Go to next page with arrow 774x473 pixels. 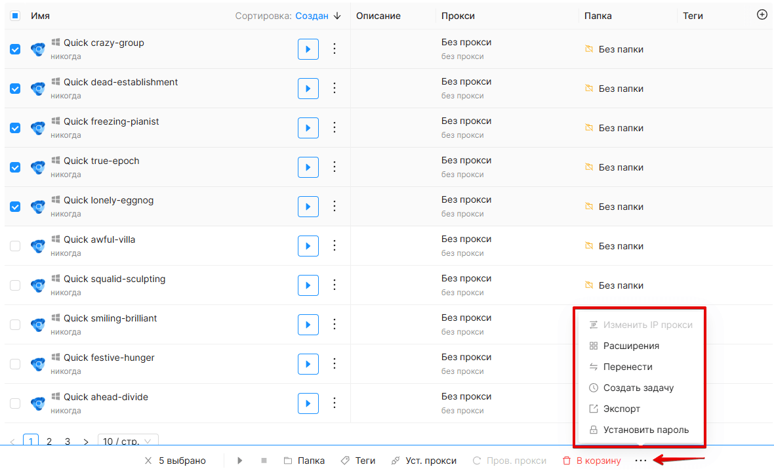pos(86,442)
